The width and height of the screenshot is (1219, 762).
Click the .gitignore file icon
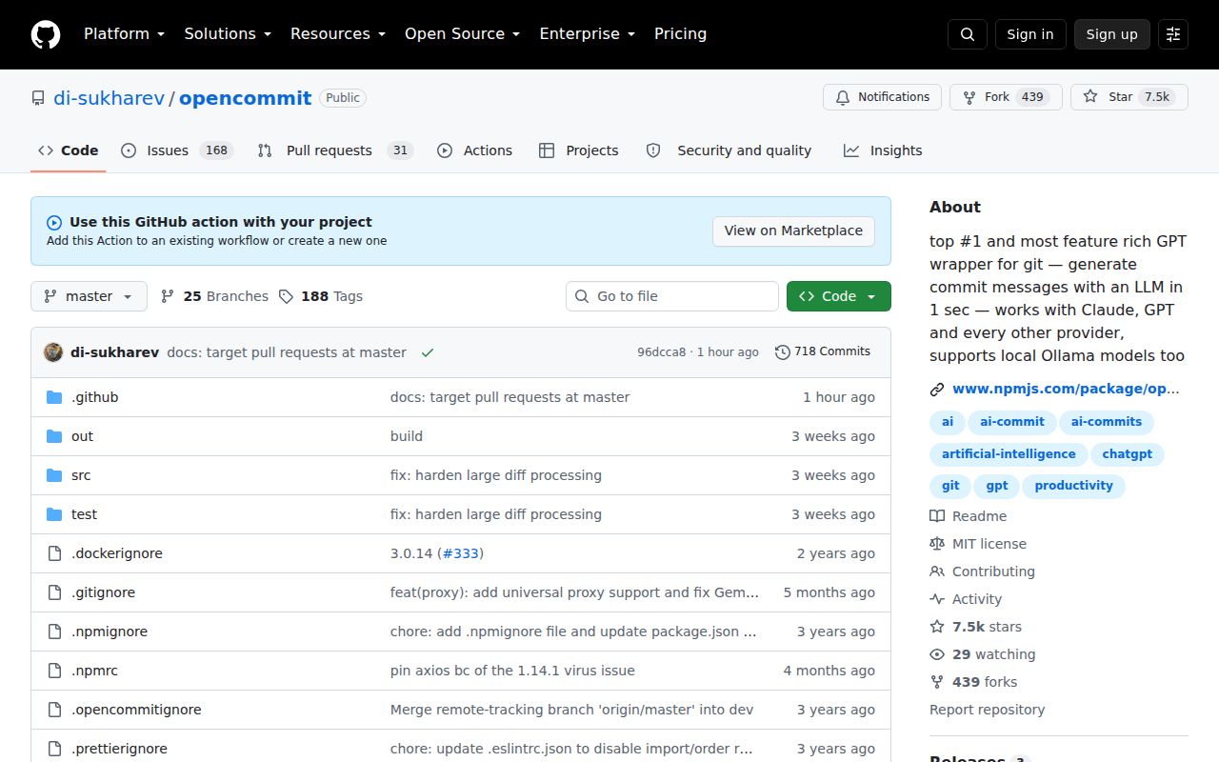coord(54,592)
